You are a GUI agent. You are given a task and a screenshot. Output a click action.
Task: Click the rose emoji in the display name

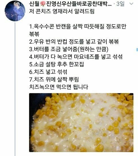(x=43, y=4)
